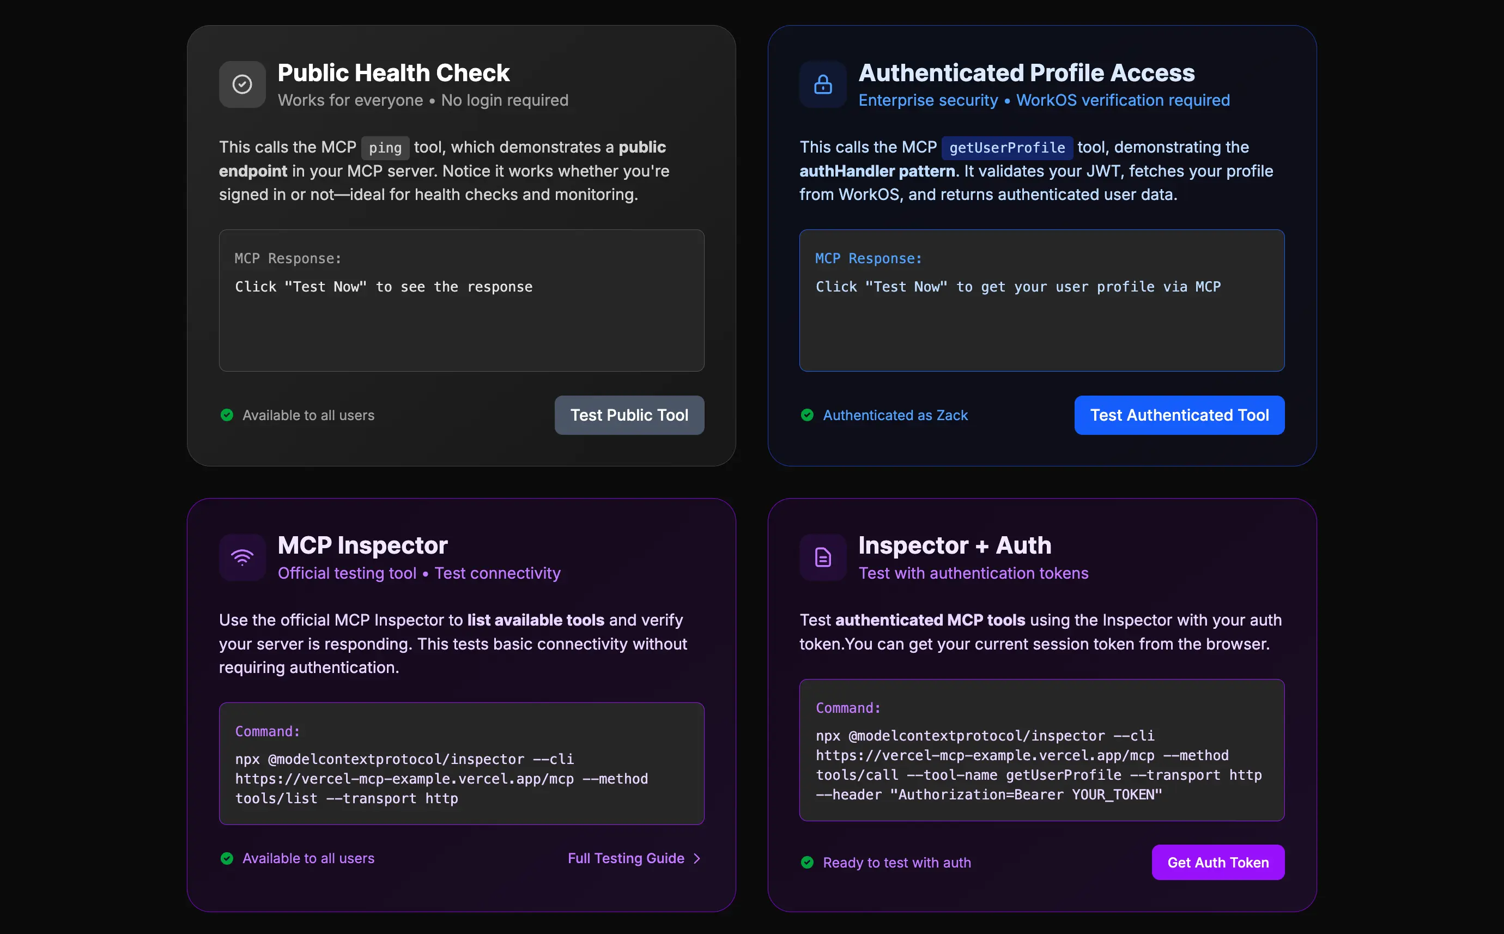1504x934 pixels.
Task: Click green check in Public Health Check footer
Action: tap(227, 415)
